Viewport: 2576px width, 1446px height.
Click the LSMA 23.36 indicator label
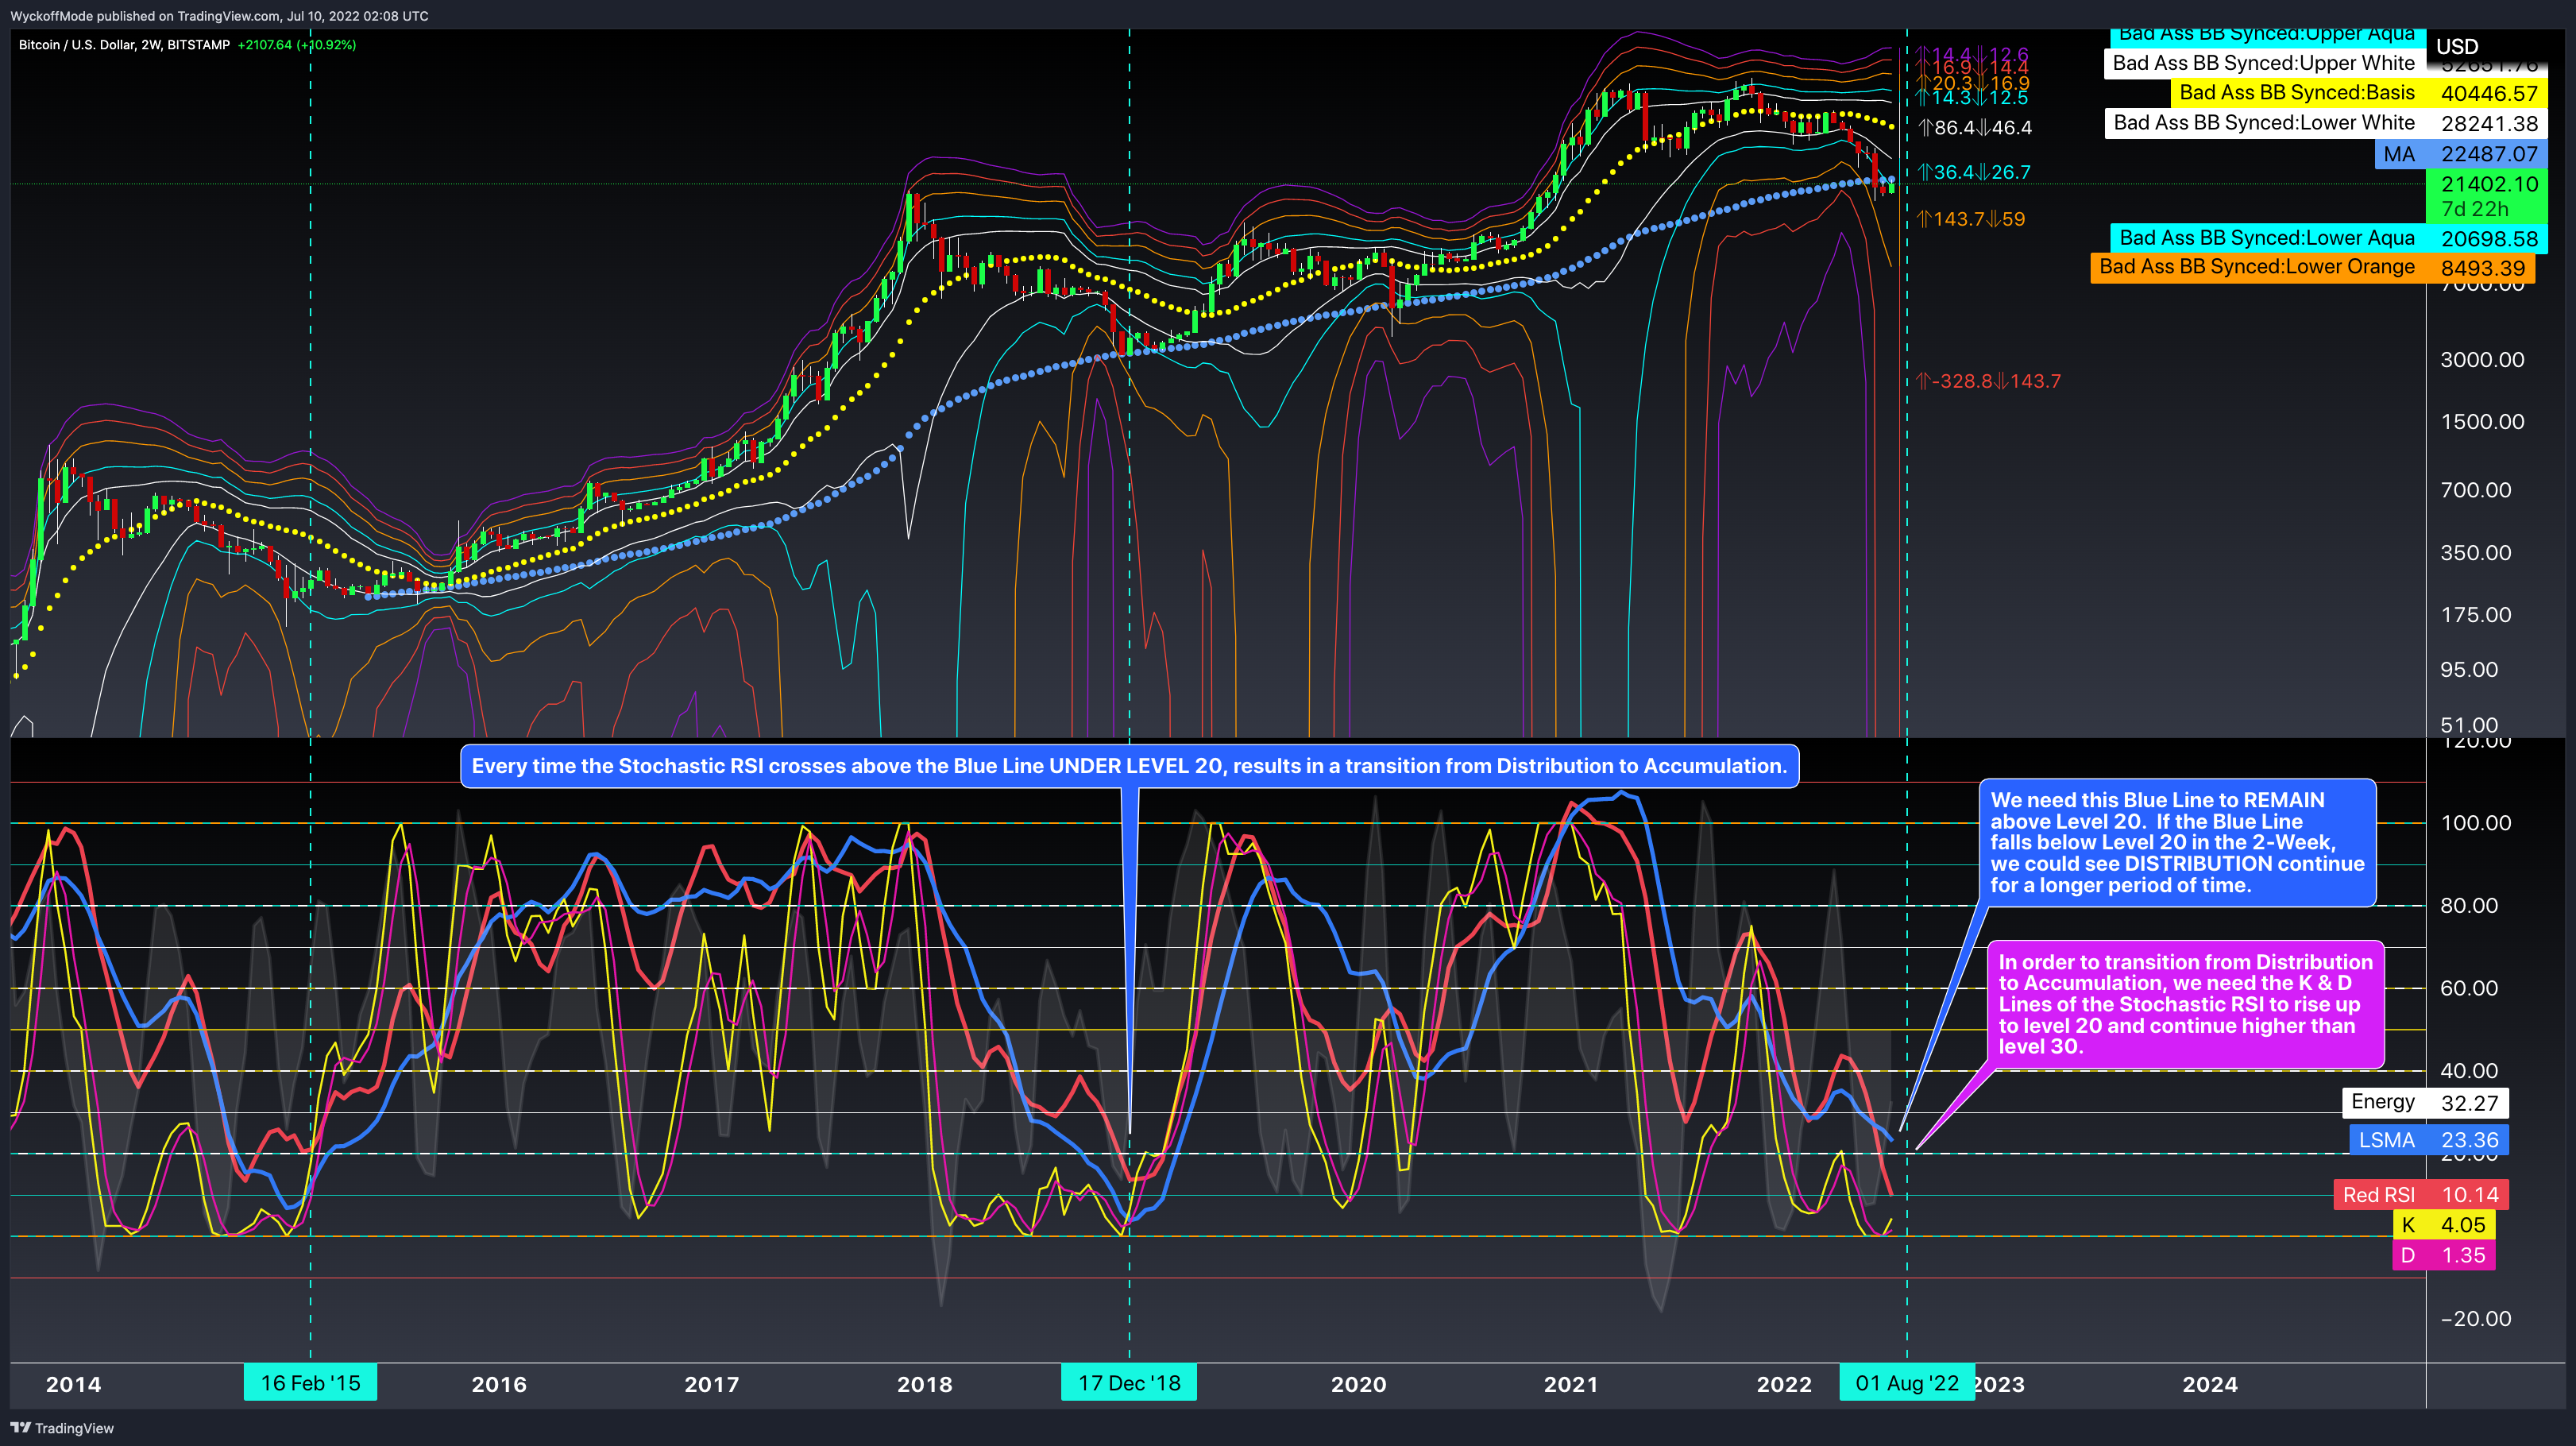click(2428, 1139)
